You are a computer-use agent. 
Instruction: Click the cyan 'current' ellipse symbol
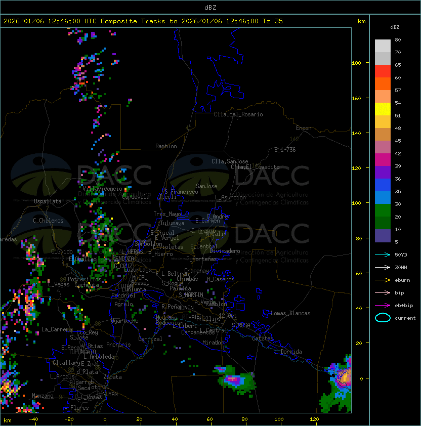point(383,318)
